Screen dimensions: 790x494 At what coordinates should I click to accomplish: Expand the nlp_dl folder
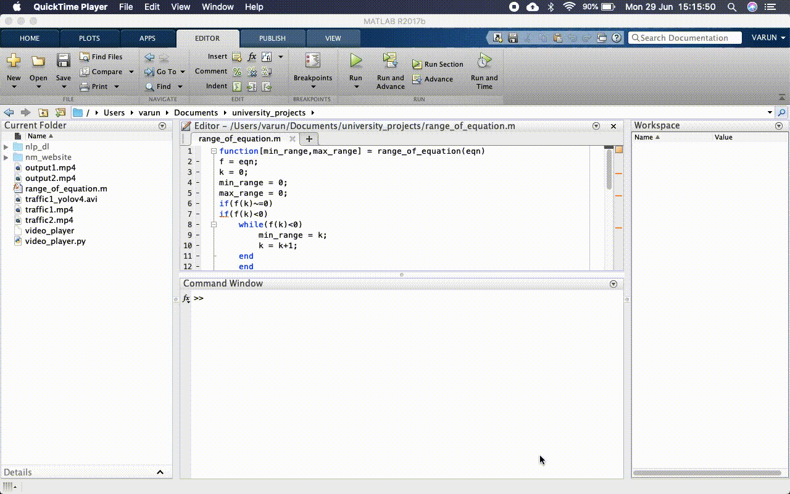(x=6, y=147)
